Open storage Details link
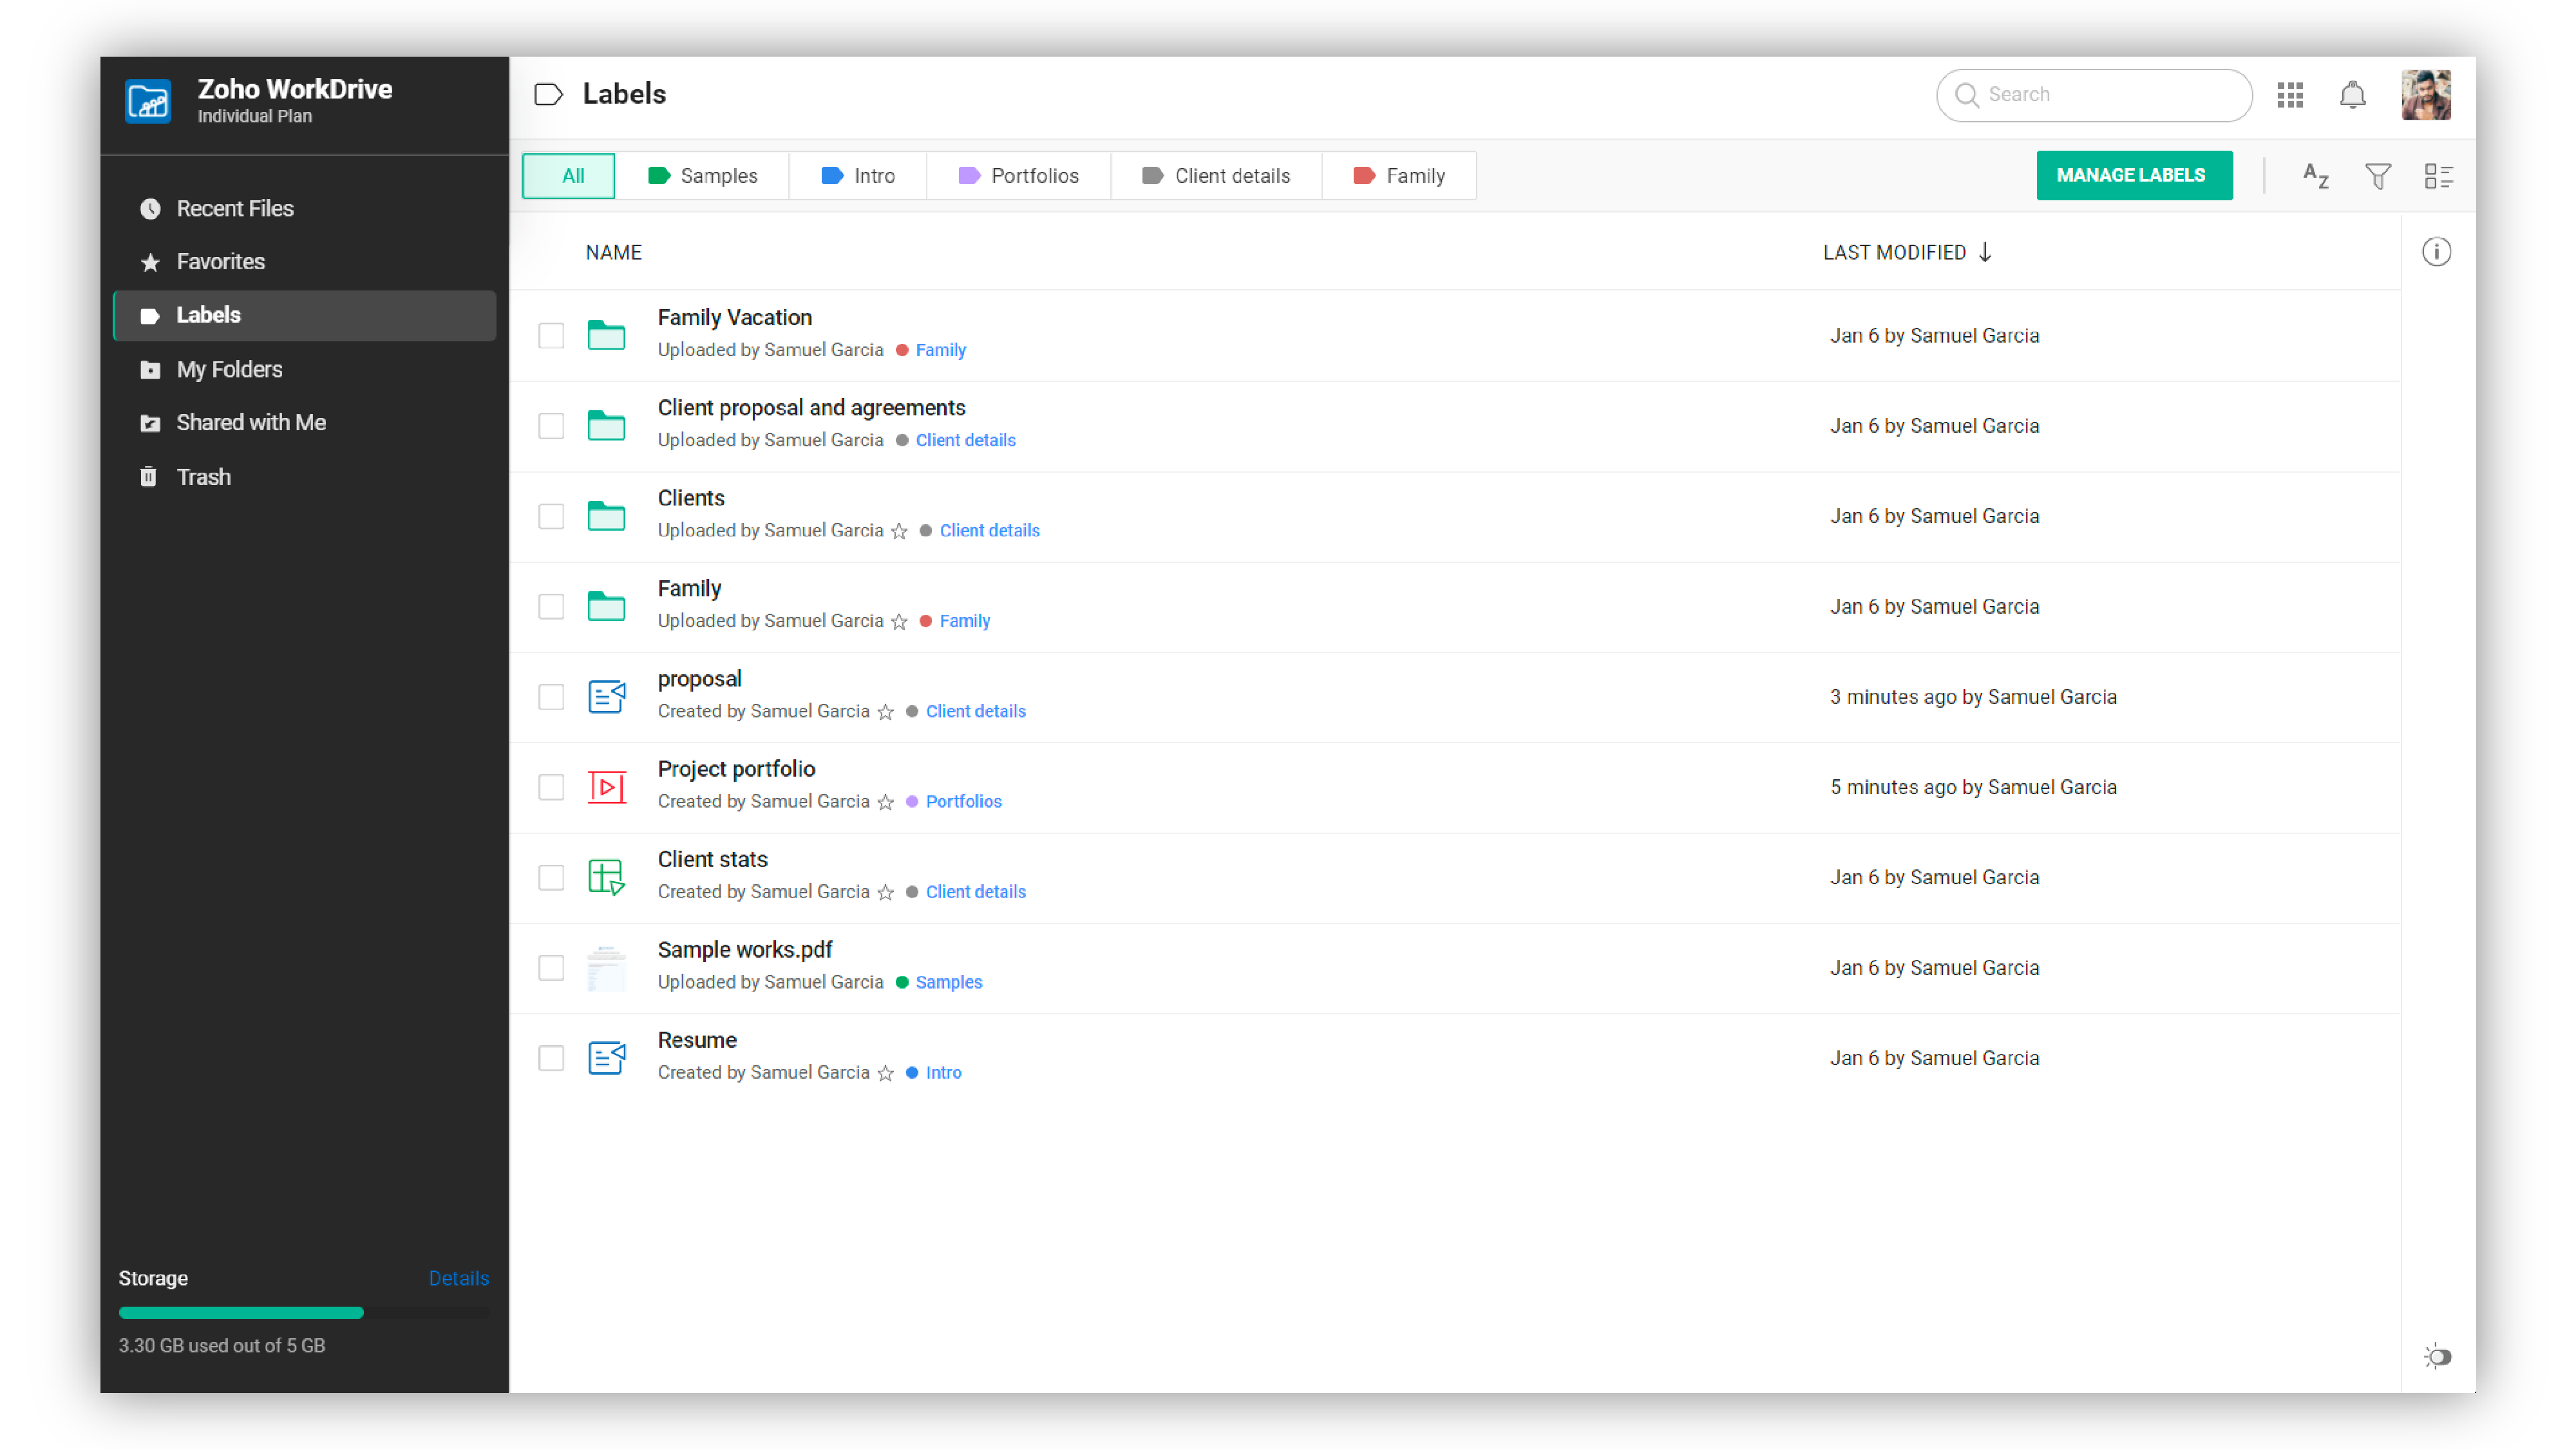 pos(458,1278)
